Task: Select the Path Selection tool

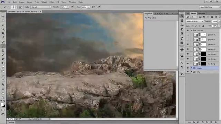Action: click(x=3, y=85)
